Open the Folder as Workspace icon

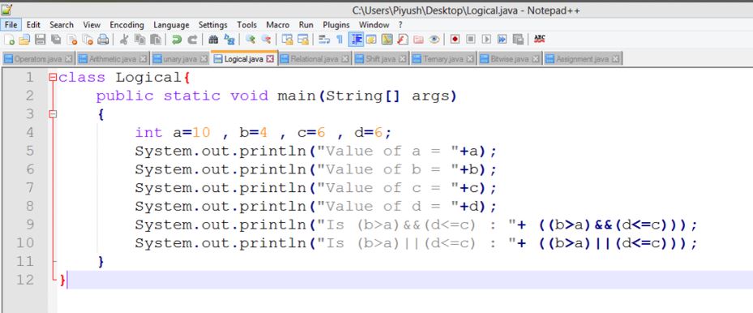tap(418, 40)
